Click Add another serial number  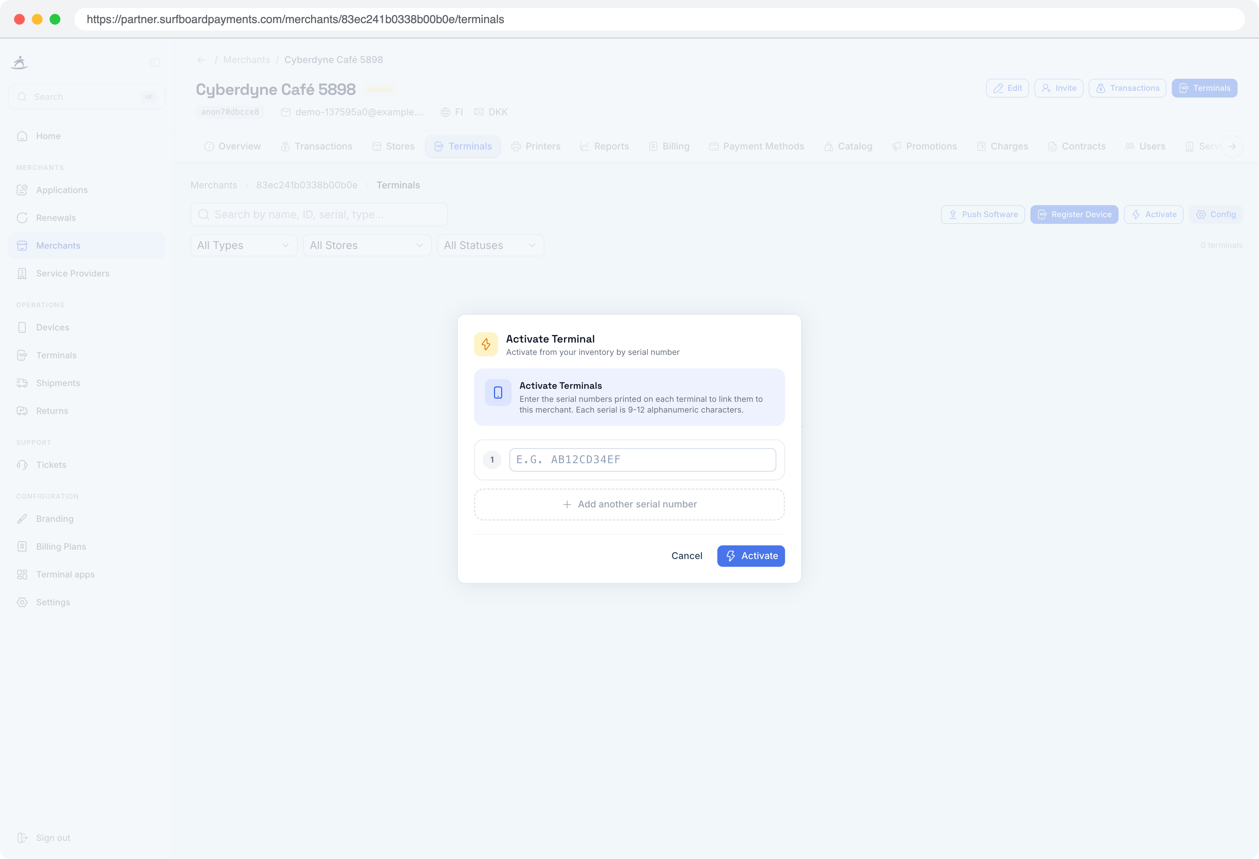[x=629, y=505]
